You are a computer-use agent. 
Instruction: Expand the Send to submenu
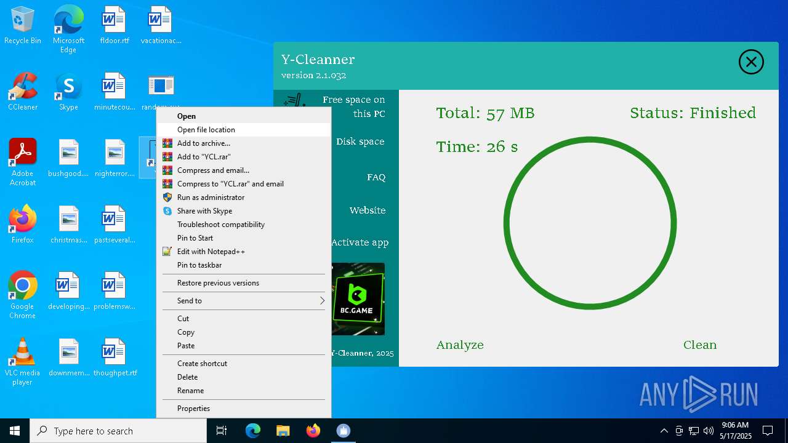244,301
